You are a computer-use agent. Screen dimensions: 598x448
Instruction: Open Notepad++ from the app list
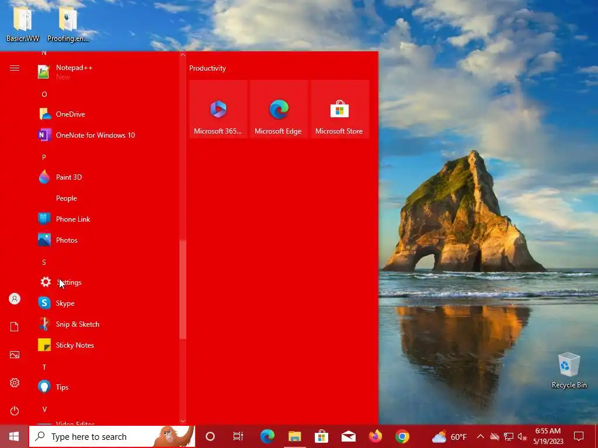click(x=107, y=72)
